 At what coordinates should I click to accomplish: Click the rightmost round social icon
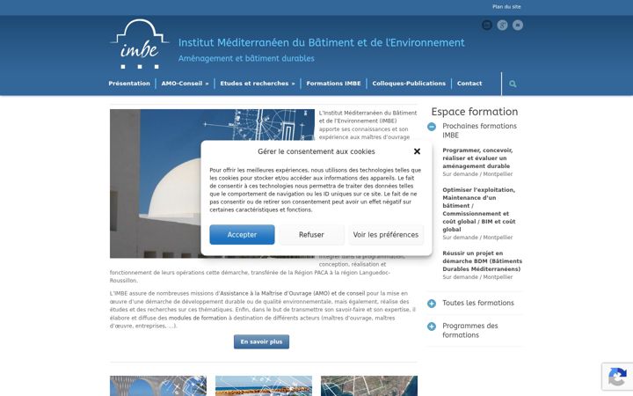coord(518,25)
